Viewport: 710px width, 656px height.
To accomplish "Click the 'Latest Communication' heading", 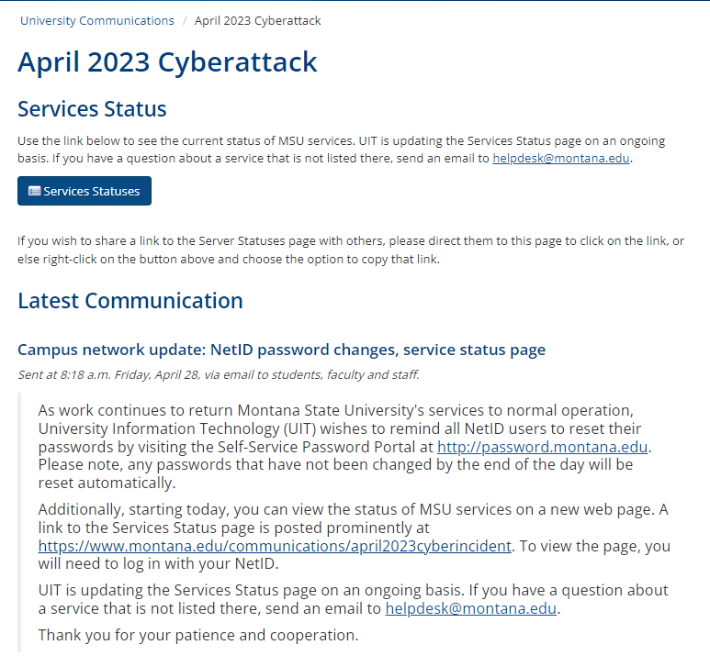I will tap(130, 301).
